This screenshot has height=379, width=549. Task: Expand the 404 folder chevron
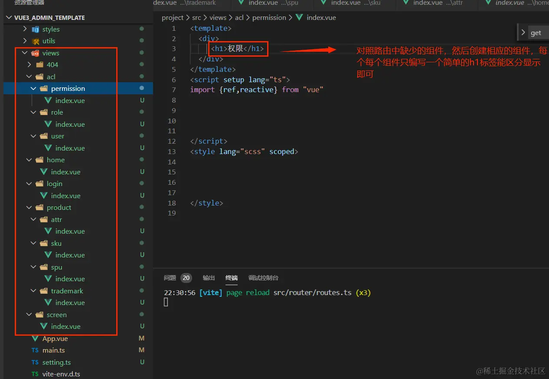pyautogui.click(x=29, y=64)
